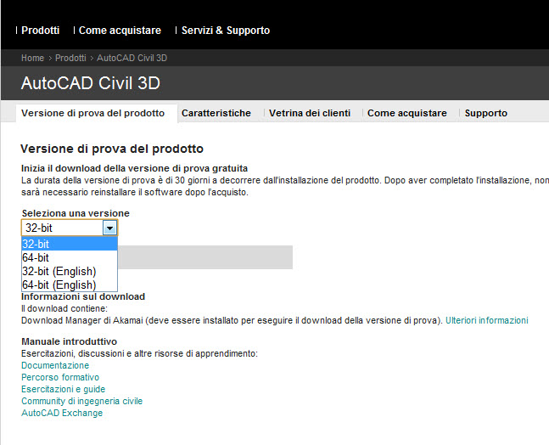
Task: Click the version dropdown arrow button
Action: tap(110, 228)
